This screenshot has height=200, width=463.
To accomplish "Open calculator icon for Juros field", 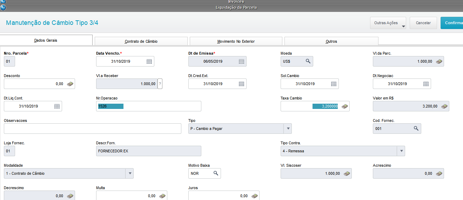I will pos(254,196).
